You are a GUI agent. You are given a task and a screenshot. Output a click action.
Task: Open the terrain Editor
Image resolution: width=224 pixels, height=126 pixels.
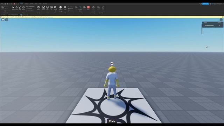click(38, 8)
